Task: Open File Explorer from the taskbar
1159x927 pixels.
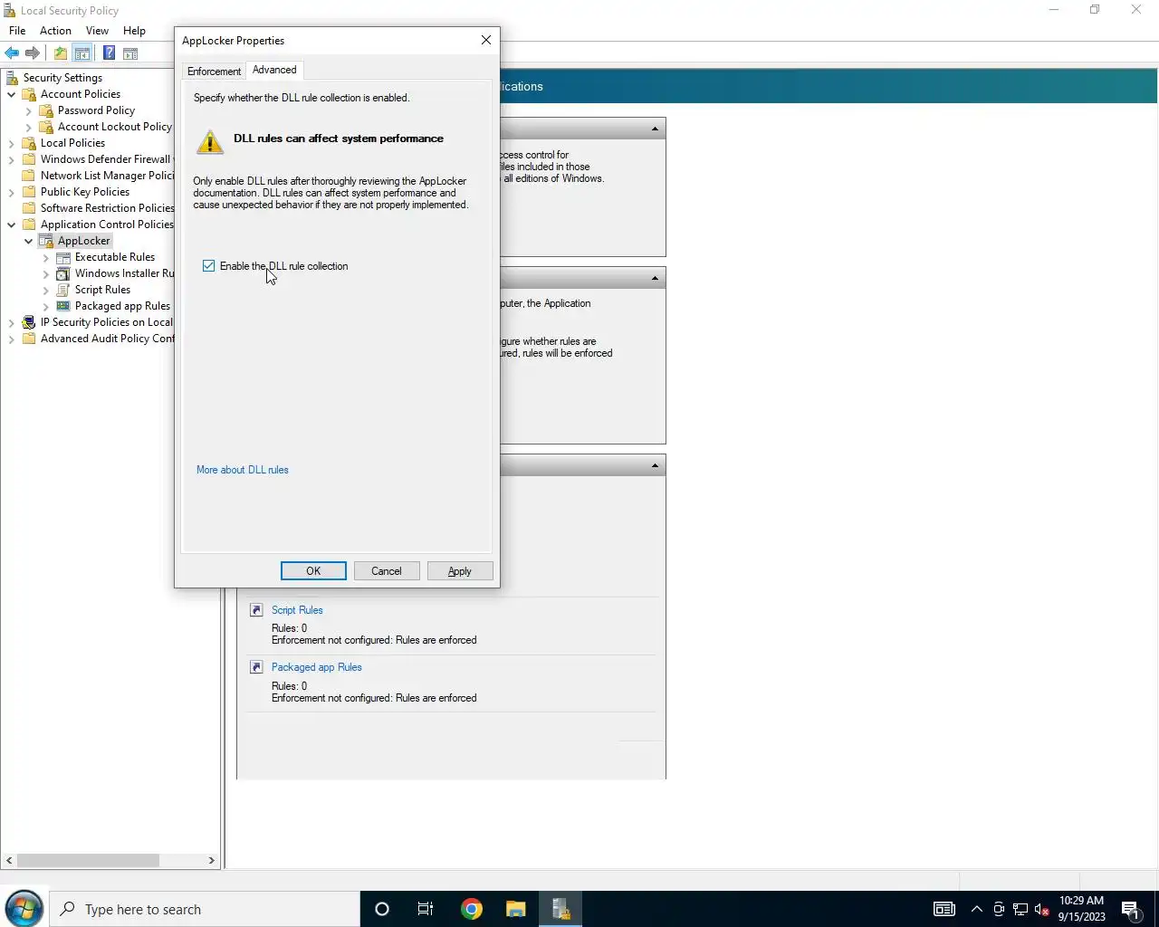Action: tap(516, 909)
